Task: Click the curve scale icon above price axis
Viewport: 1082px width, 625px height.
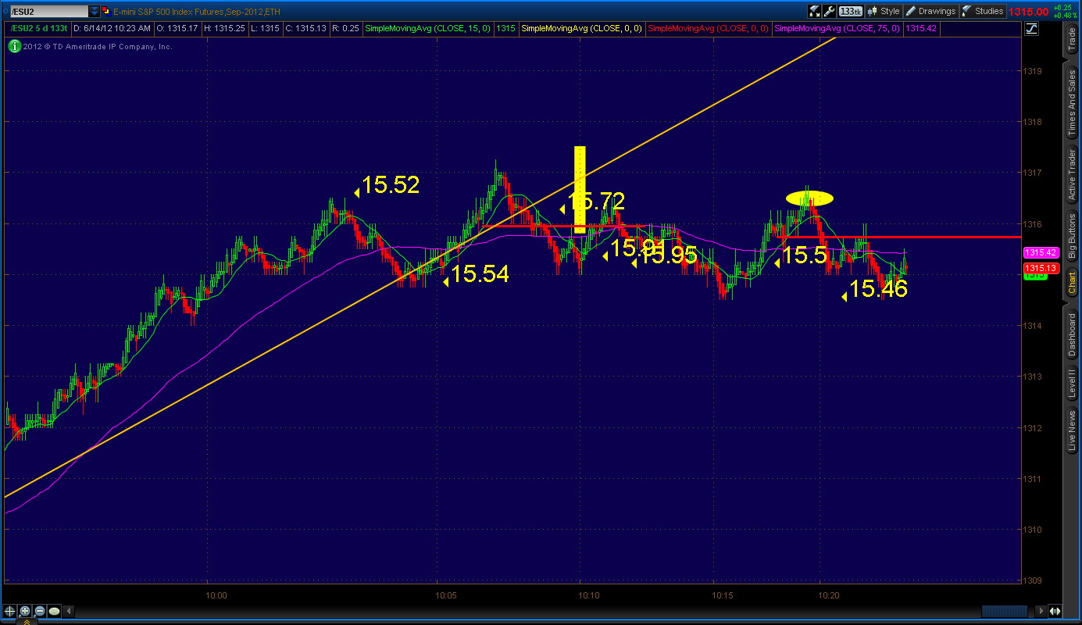Action: 1031,29
